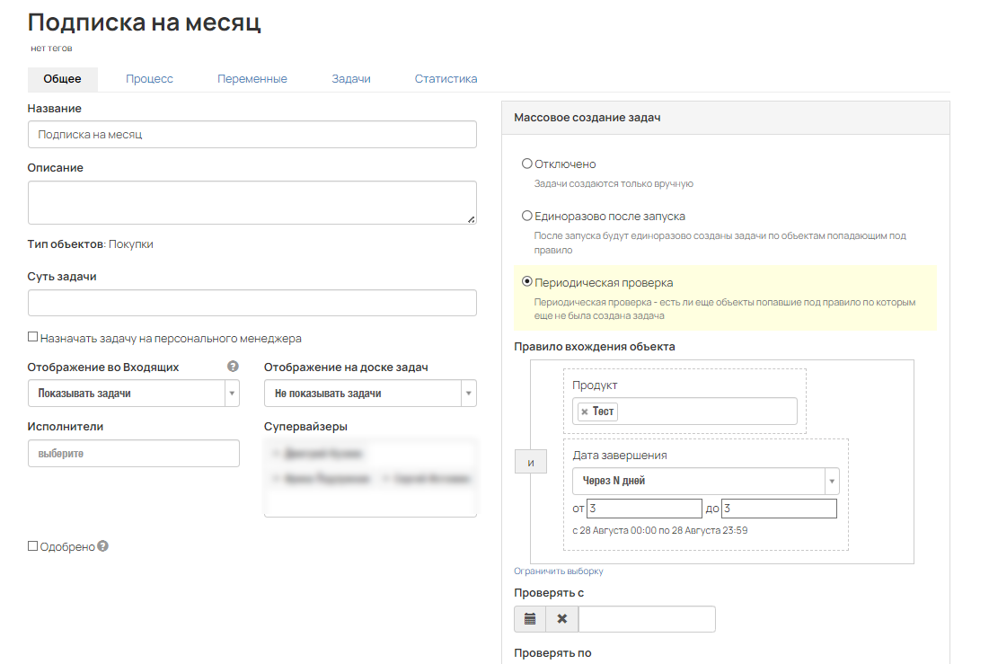Screen dimensions: 989x664
Task: Clear the Проверять с date with X icon
Action: (x=562, y=619)
